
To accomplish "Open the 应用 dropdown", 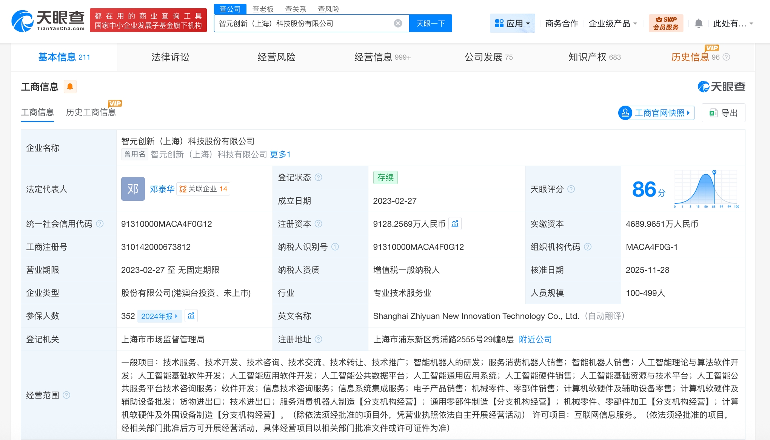I will point(512,23).
